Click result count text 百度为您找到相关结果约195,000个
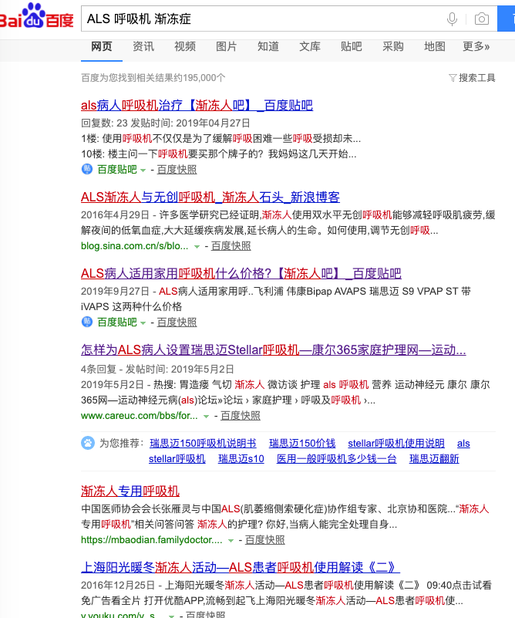The image size is (515, 618). point(153,78)
